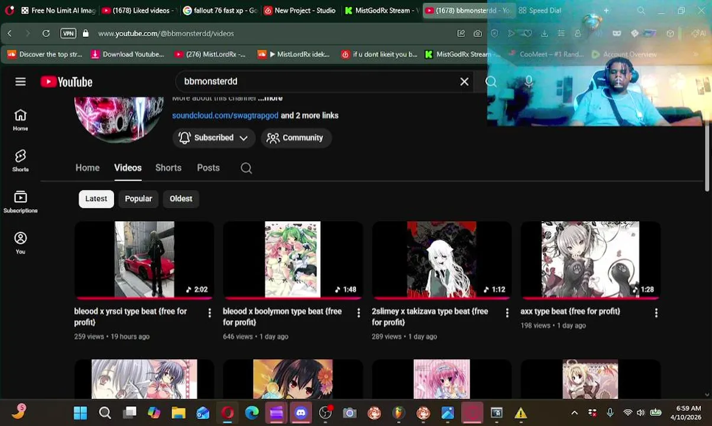Open the Windows Start menu
The width and height of the screenshot is (712, 426).
(80, 413)
